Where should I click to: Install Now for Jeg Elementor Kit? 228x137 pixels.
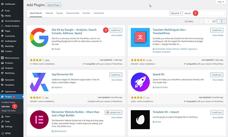(x=116, y=75)
